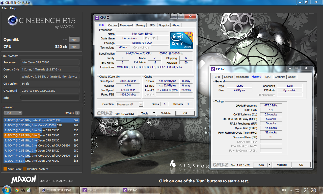The image size is (323, 194).
Task: Open the Excel icon in quick launch
Action: coord(29,190)
